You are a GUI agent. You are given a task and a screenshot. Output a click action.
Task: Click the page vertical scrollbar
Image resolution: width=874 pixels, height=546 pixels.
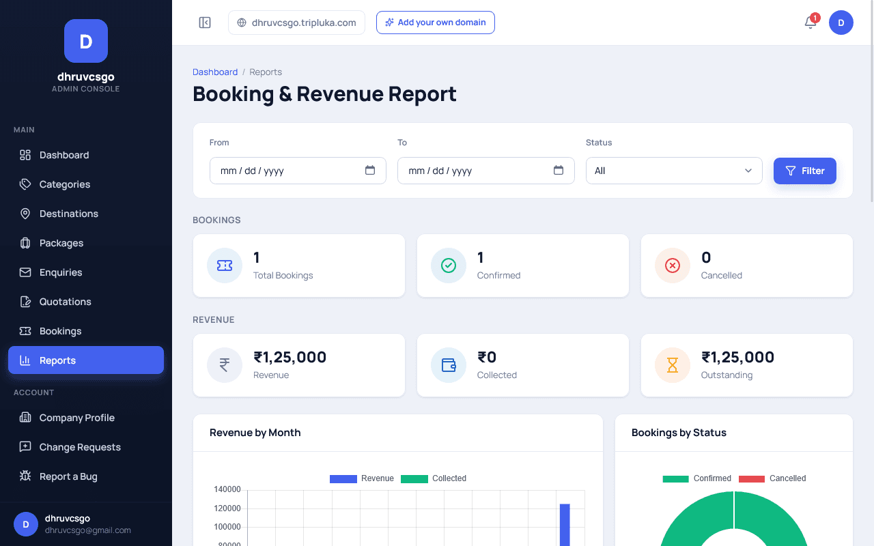tap(871, 102)
